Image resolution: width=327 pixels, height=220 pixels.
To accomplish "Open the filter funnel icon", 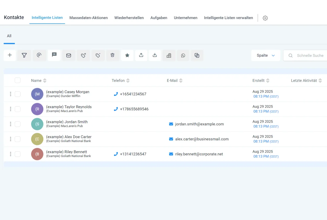I will tap(24, 55).
